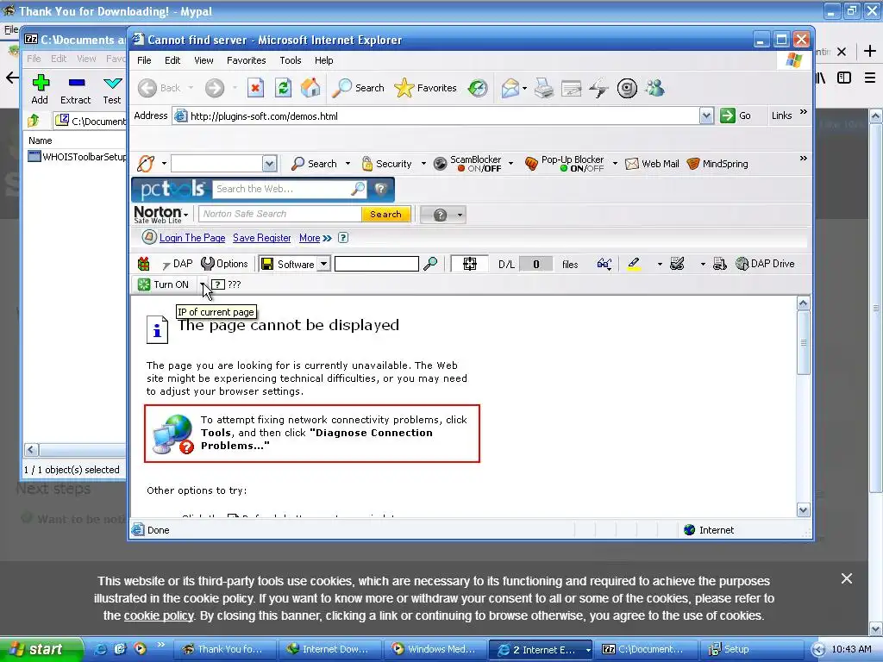Viewport: 883px width, 662px height.
Task: Open DAP Options
Action: click(225, 264)
